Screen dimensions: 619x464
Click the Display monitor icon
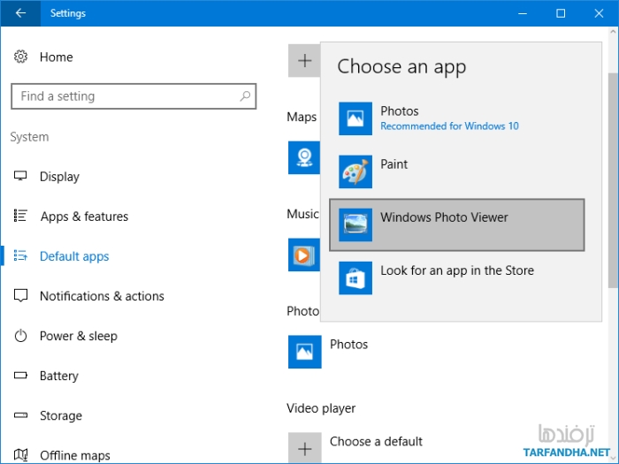pyautogui.click(x=20, y=176)
